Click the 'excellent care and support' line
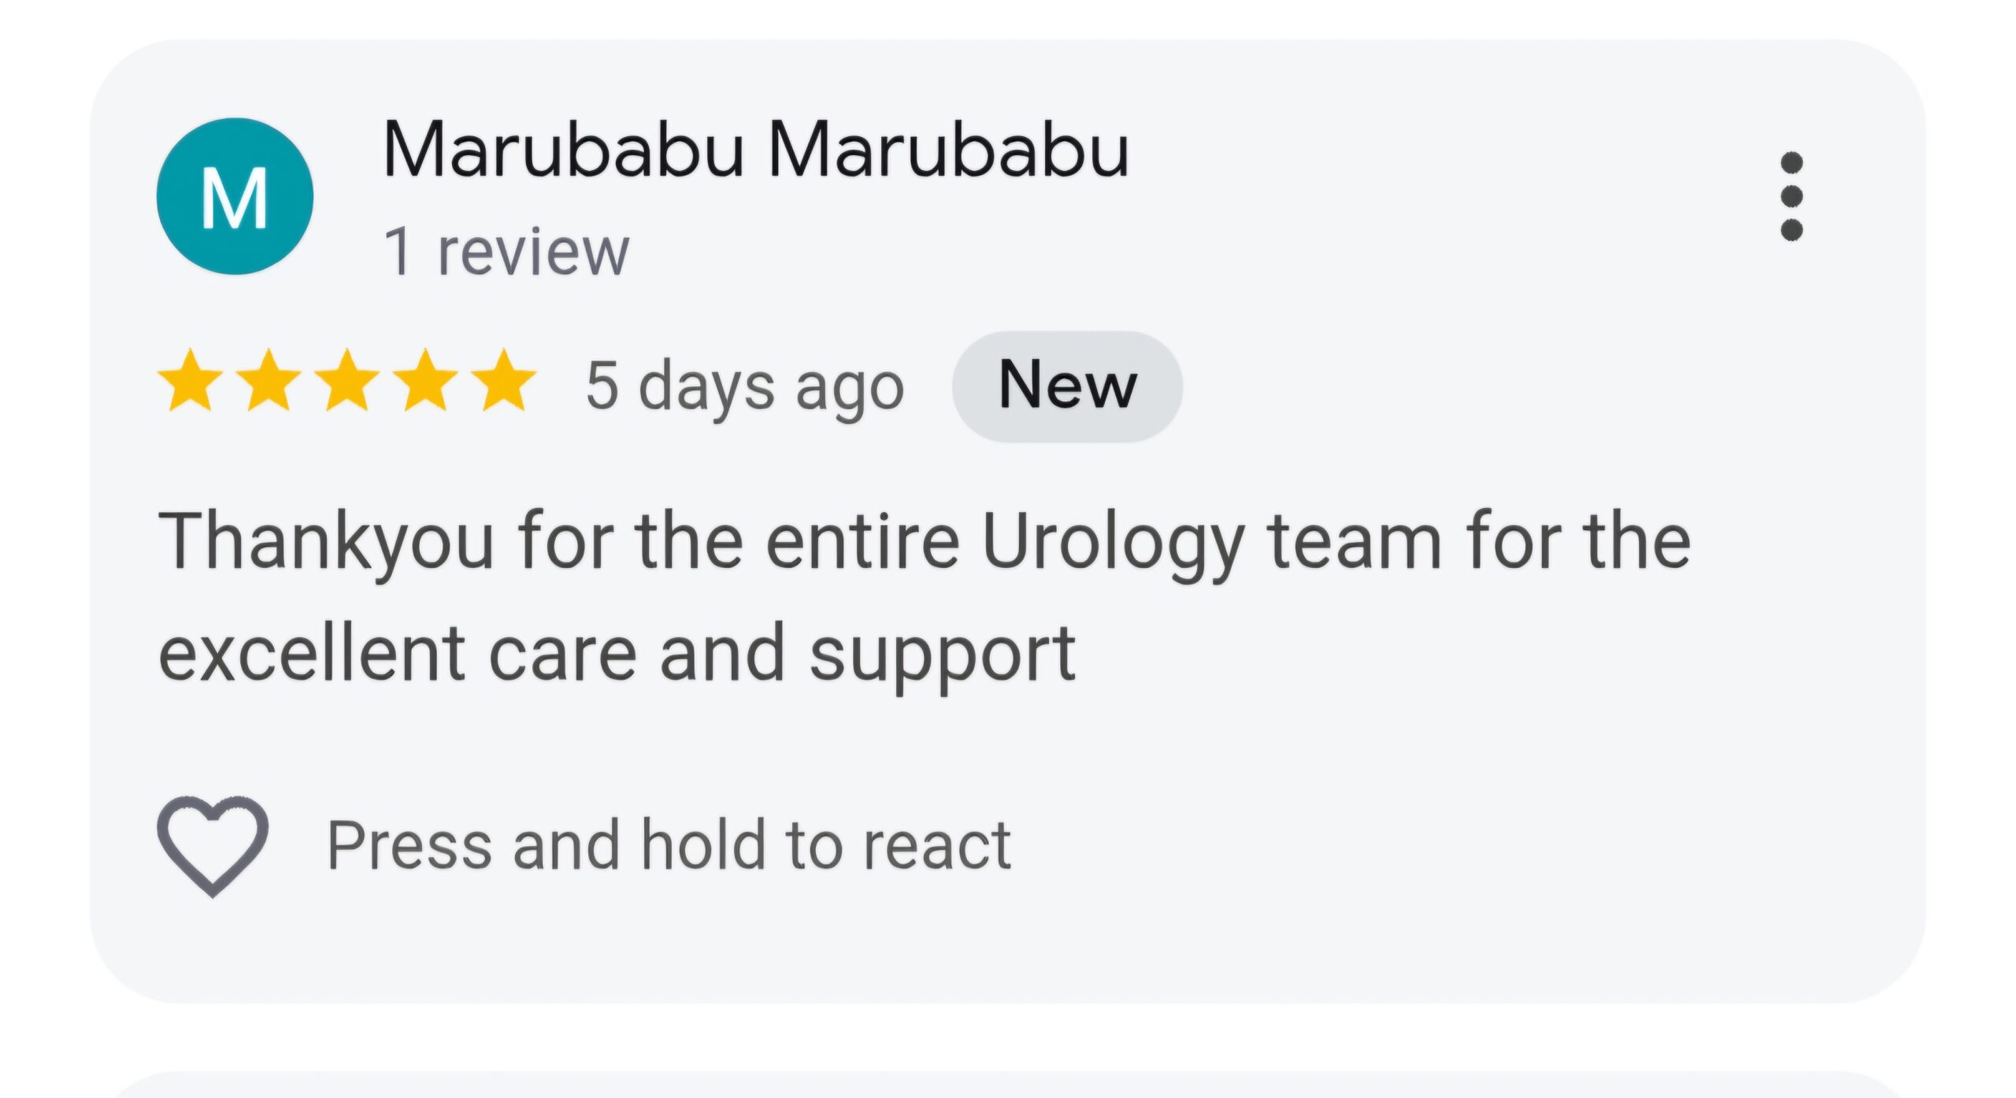The width and height of the screenshot is (2016, 1098). (x=617, y=655)
